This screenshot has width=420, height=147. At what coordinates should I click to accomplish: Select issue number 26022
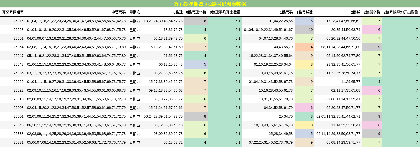18,90
